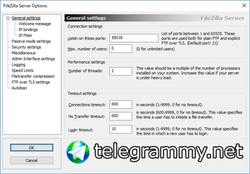Viewport: 250px width, 174px height.
Task: Open the IP bindings page
Action: click(28, 30)
